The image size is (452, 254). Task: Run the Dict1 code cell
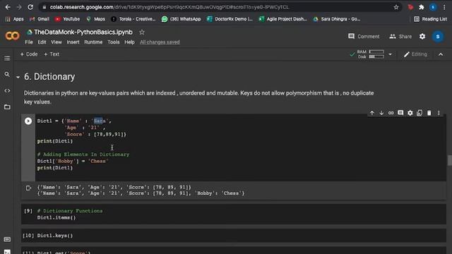click(x=28, y=121)
